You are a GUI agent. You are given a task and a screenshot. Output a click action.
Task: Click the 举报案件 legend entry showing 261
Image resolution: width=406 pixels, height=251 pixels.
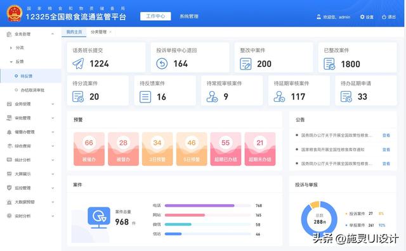(365, 225)
